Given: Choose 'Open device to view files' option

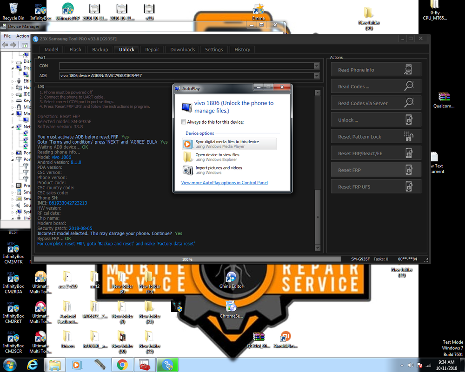Looking at the screenshot, I should click(229, 157).
